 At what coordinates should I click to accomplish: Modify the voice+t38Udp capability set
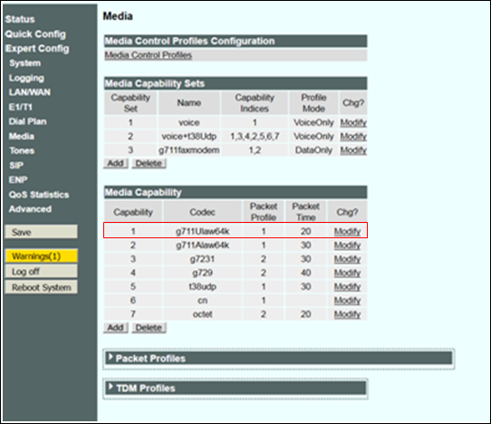pos(353,137)
